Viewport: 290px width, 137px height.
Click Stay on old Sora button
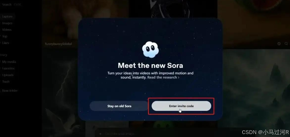(x=119, y=106)
